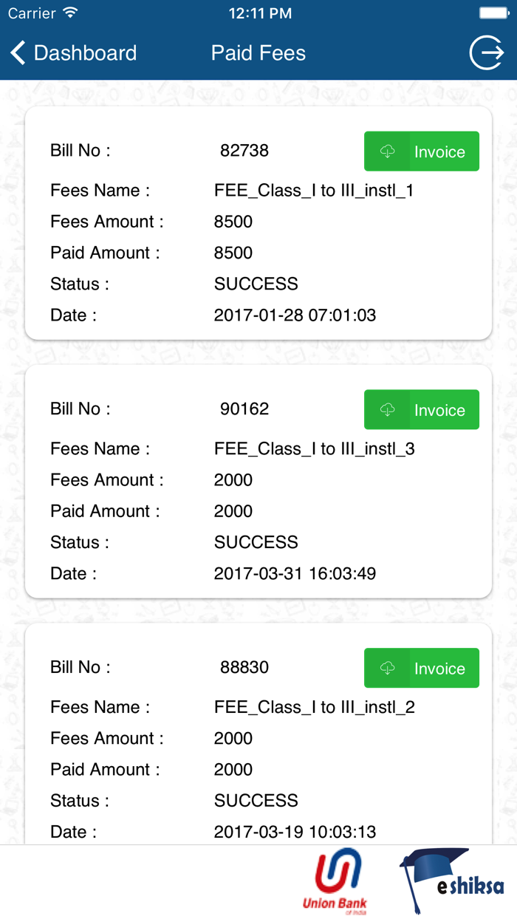Tap the FEE_Class_I to III_instl_3 fee name
517x919 pixels.
pyautogui.click(x=314, y=449)
